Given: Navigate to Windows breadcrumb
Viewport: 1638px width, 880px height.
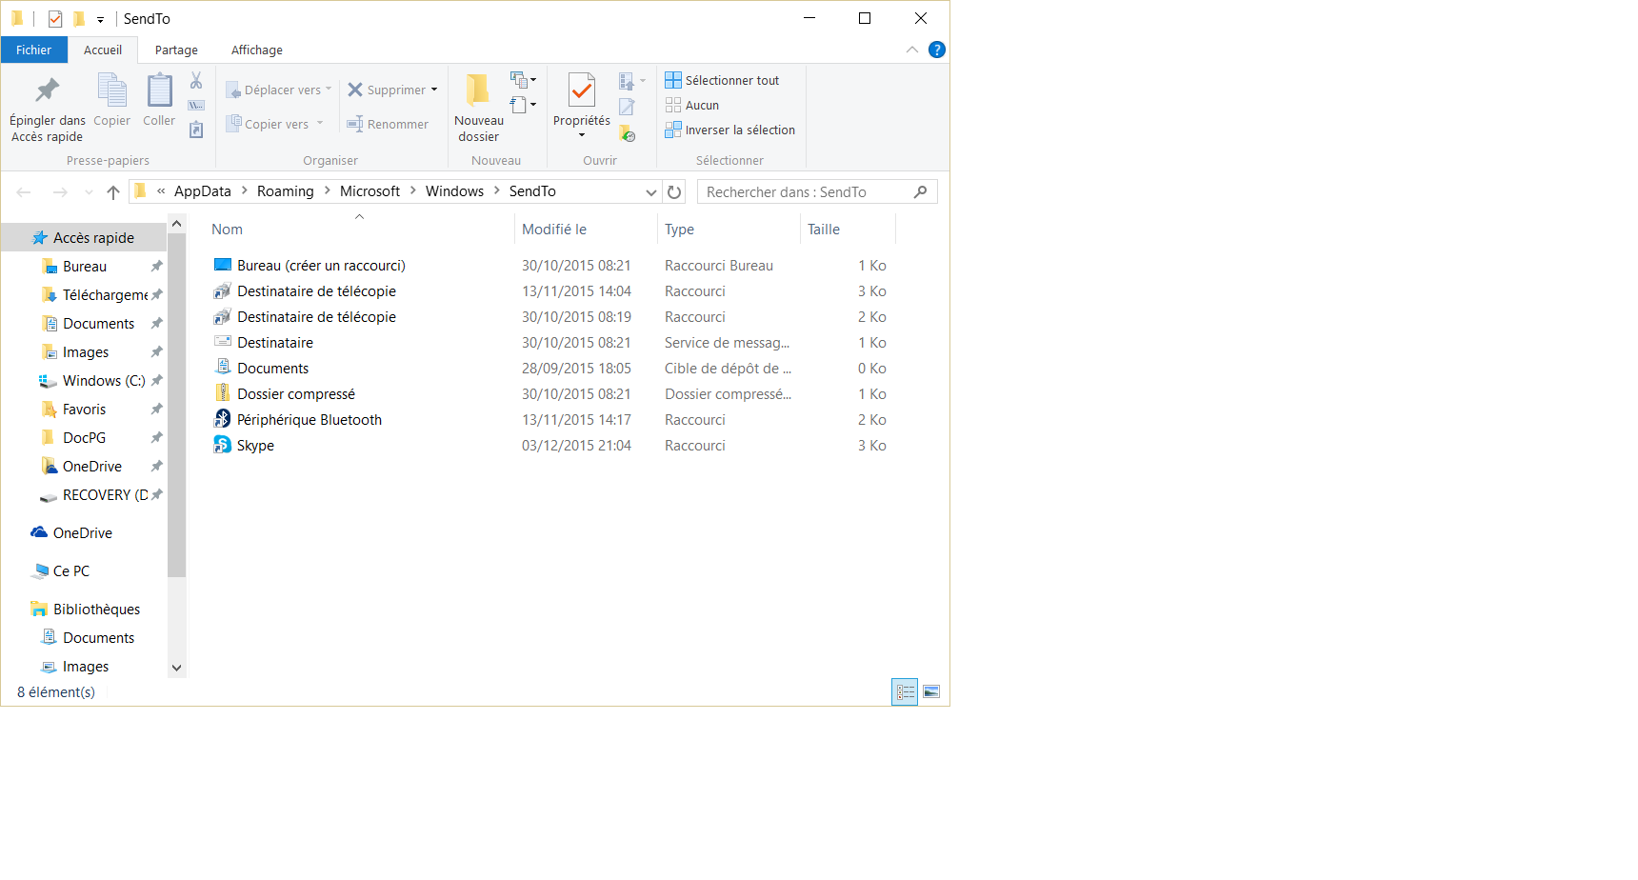Looking at the screenshot, I should pyautogui.click(x=455, y=191).
